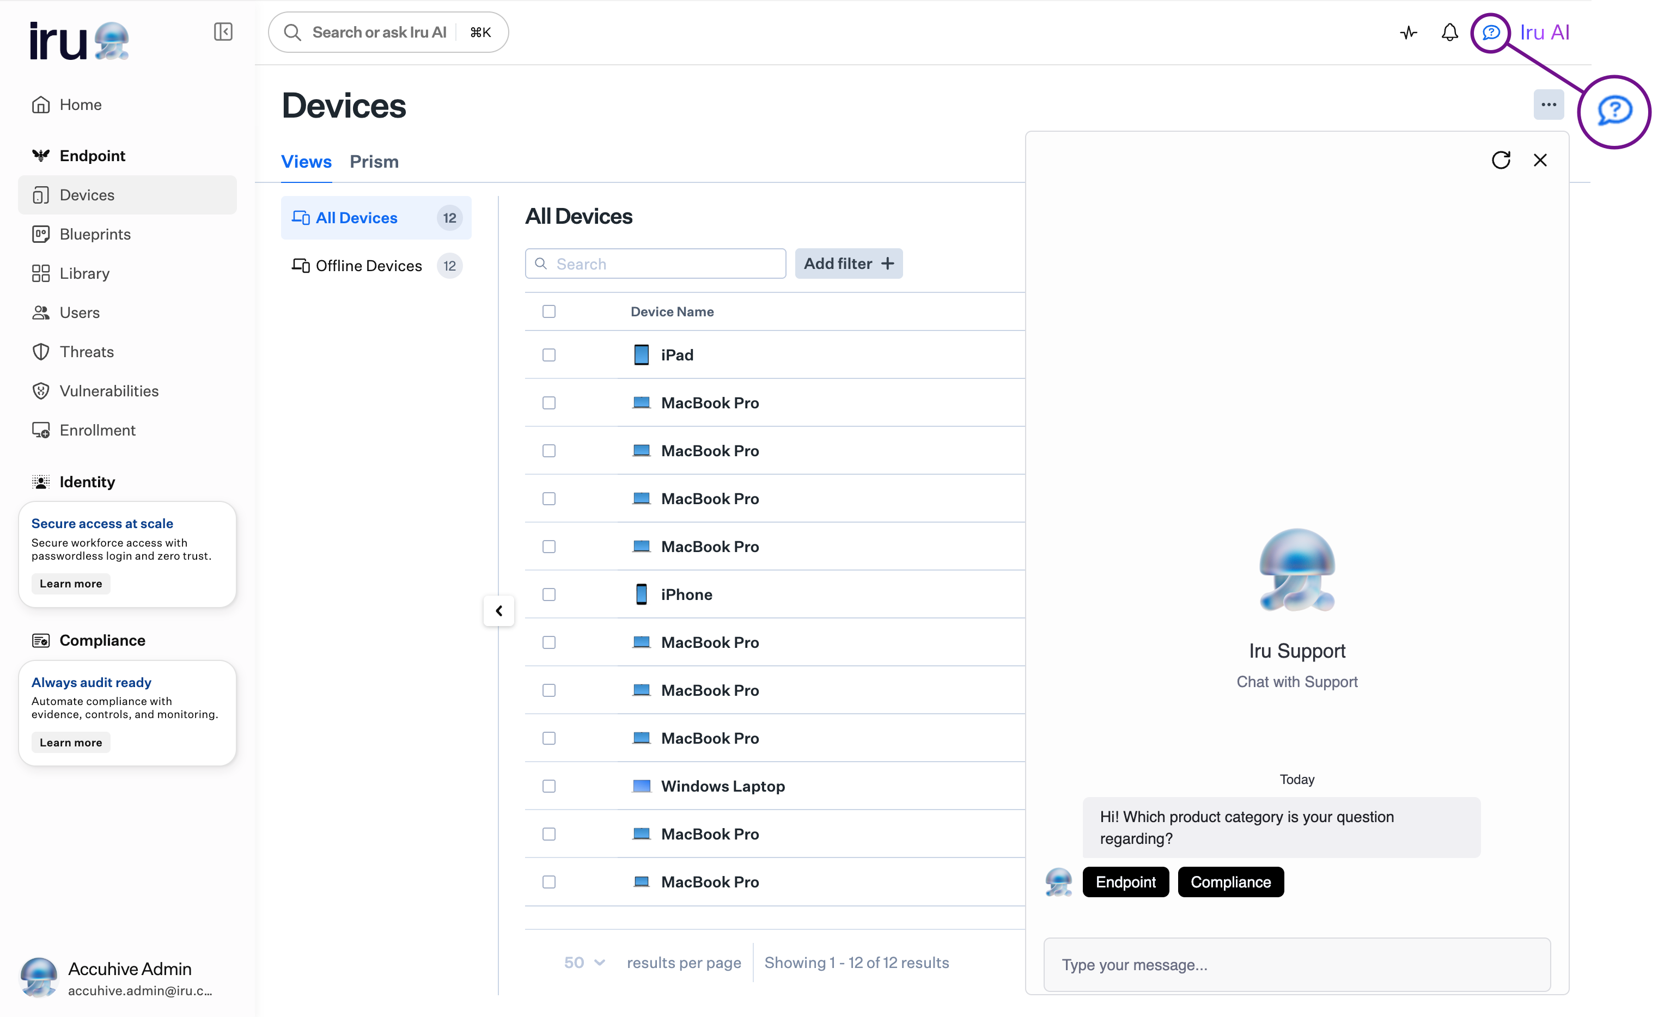Focus the Type your message input

point(1297,965)
